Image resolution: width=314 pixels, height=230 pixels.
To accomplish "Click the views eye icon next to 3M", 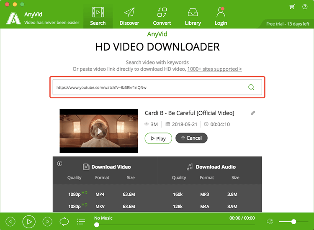I will point(147,124).
